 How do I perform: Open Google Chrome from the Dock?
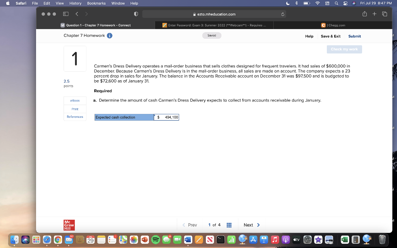[x=58, y=239]
